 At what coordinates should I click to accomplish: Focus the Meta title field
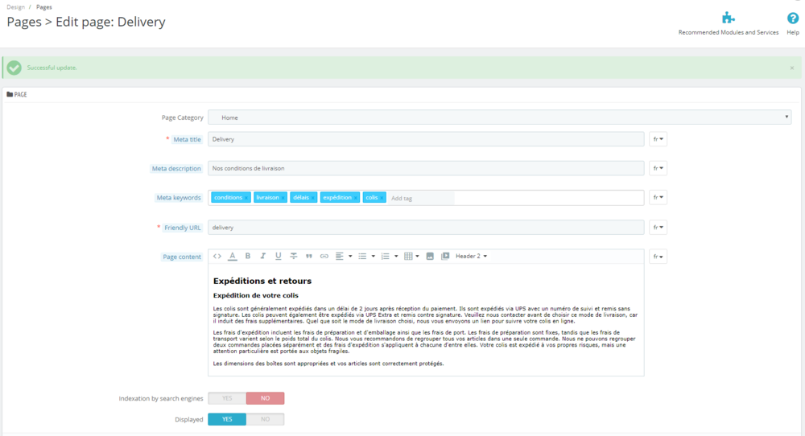426,139
